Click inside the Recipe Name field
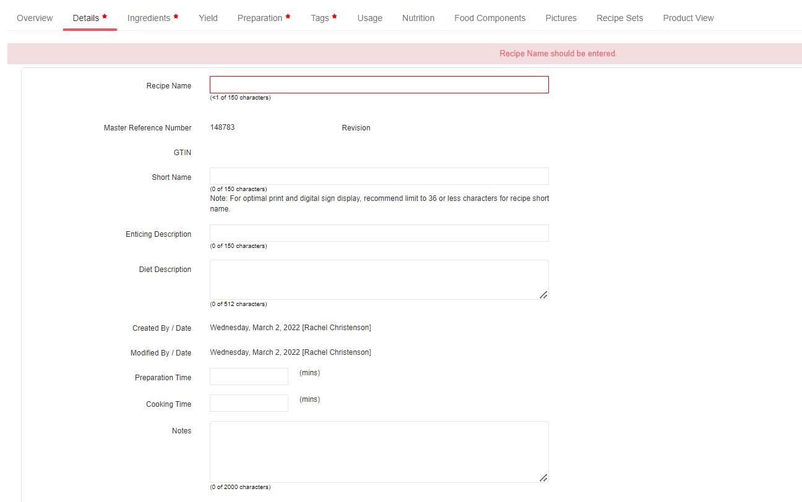The image size is (802, 502). pos(379,85)
